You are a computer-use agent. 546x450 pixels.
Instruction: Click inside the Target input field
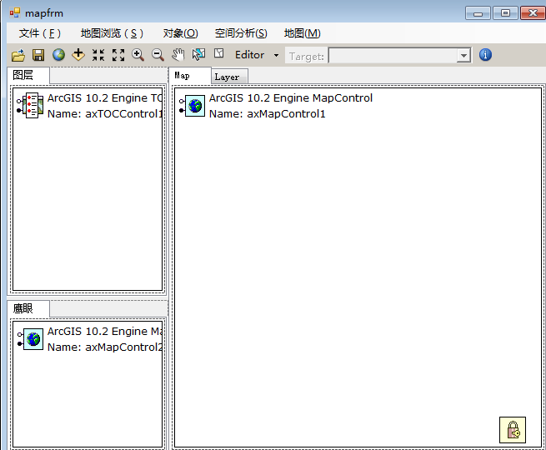(393, 55)
